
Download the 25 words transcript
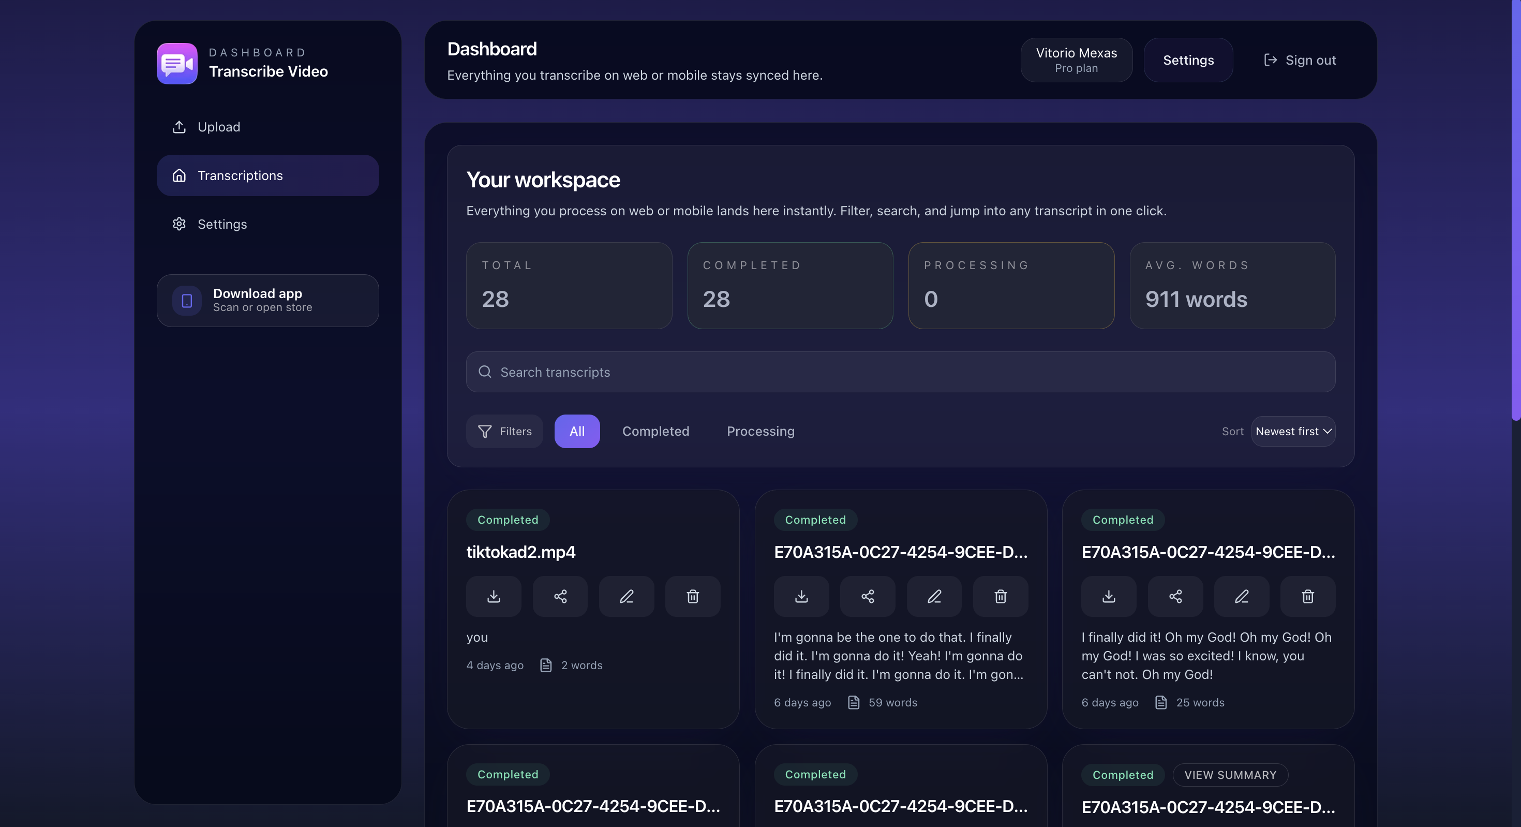tap(1109, 597)
